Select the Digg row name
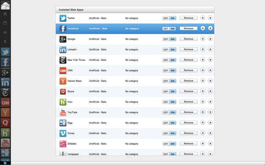 tap(70, 123)
